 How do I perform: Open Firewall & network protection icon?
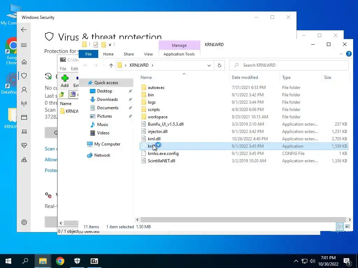click(24, 104)
